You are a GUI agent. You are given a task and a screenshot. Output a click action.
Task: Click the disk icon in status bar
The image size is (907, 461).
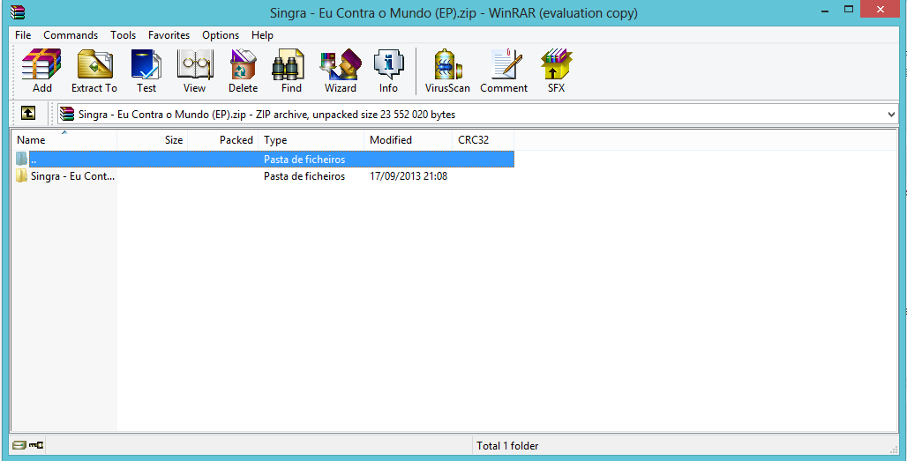coord(19,445)
